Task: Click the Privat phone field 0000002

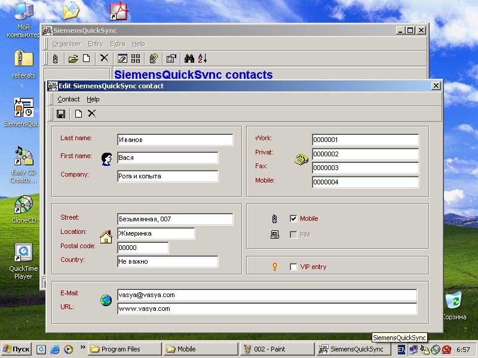Action: [x=365, y=154]
